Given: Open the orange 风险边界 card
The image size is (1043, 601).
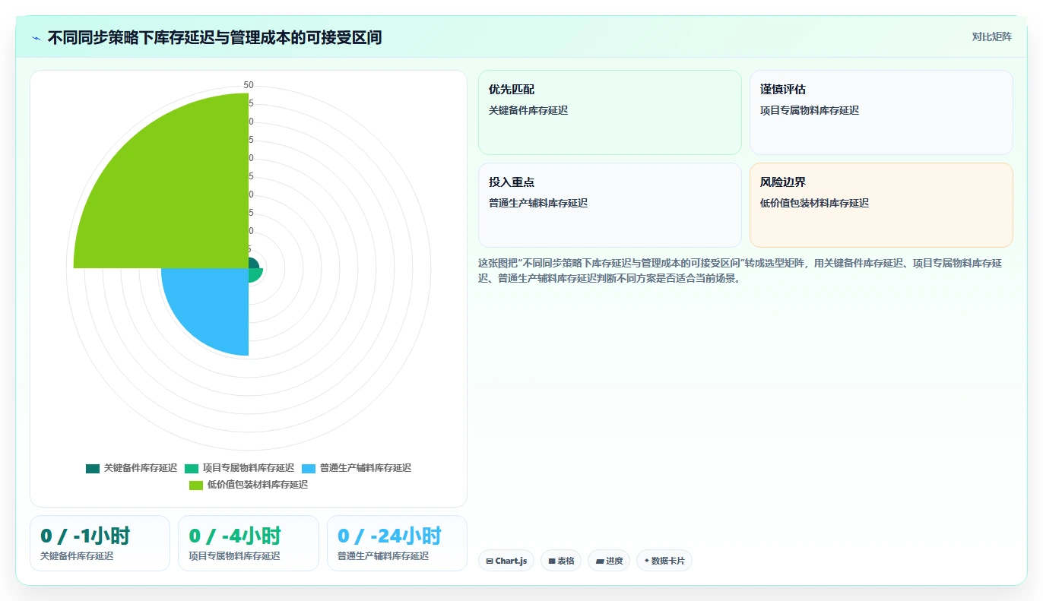Looking at the screenshot, I should click(x=881, y=205).
